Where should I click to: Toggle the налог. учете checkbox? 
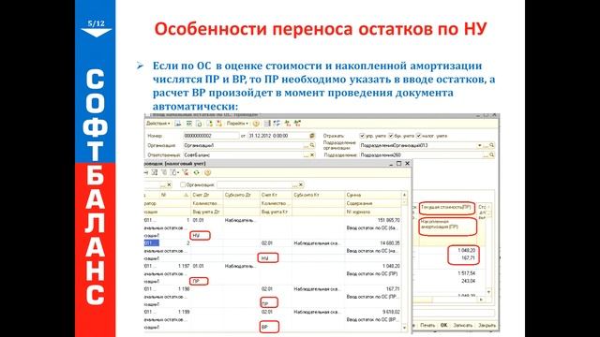(419, 136)
